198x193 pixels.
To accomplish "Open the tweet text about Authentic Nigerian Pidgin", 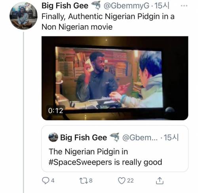I will click(108, 22).
